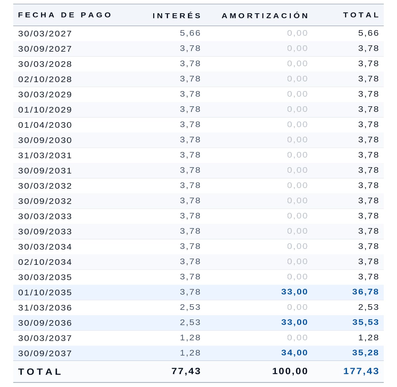Select the date 02/10/2028
The height and width of the screenshot is (387, 397).
[45, 79]
